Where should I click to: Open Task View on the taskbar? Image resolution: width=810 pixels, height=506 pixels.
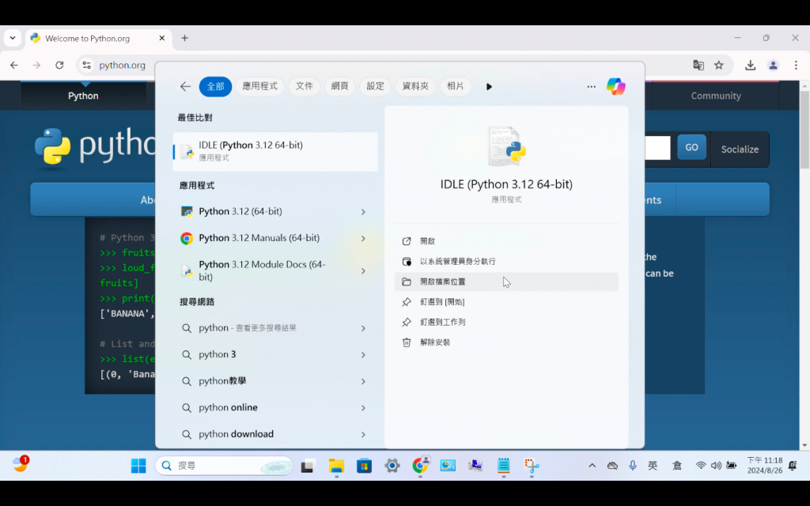(x=308, y=465)
